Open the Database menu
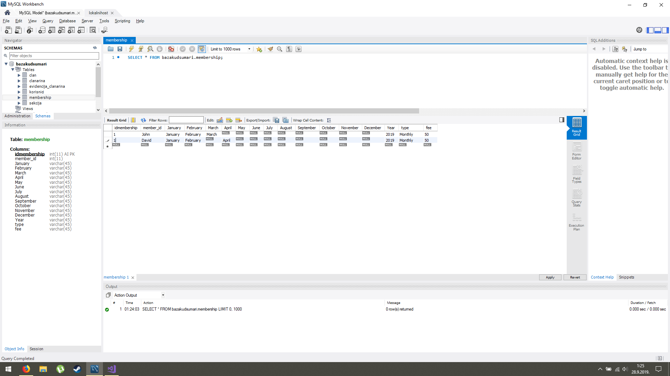 pos(67,21)
